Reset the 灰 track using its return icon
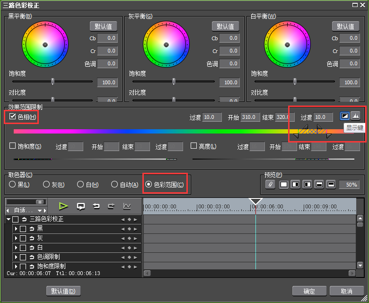Image resolution: width=369 pixels, height=303 pixels. coord(32,238)
